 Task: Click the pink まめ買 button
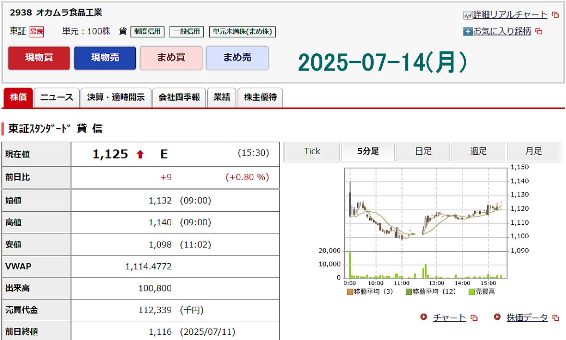(x=171, y=58)
